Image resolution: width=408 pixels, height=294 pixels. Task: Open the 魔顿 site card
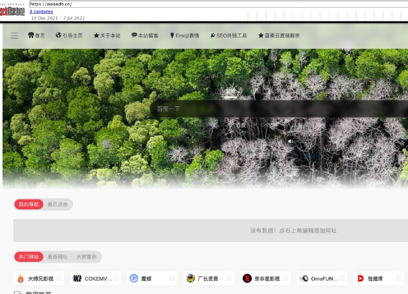click(x=152, y=278)
